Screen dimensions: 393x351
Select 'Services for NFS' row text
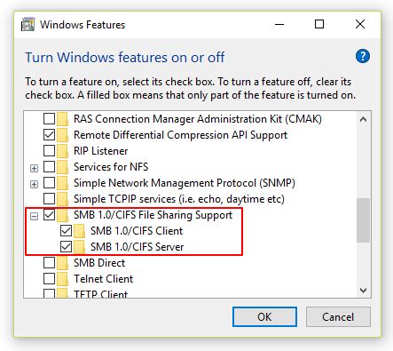(111, 167)
